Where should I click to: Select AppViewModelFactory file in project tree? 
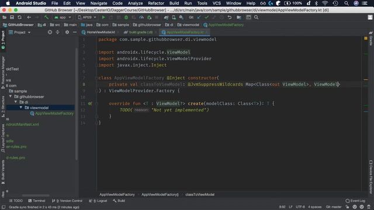click(x=52, y=114)
